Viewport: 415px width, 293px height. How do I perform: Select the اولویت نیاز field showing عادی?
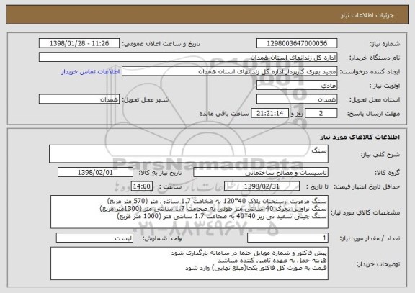click(x=297, y=86)
